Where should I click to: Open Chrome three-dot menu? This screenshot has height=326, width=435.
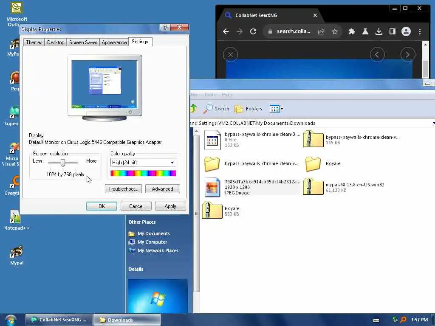[420, 31]
